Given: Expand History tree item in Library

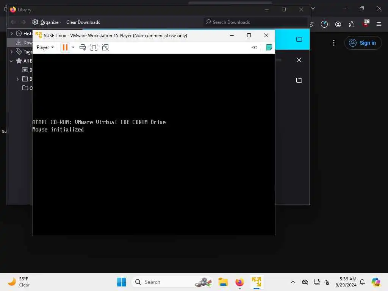Looking at the screenshot, I should point(11,33).
